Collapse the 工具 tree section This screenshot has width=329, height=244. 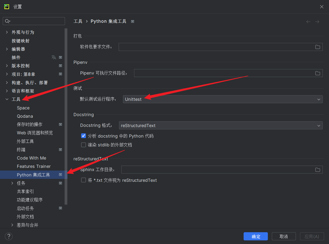click(7, 99)
